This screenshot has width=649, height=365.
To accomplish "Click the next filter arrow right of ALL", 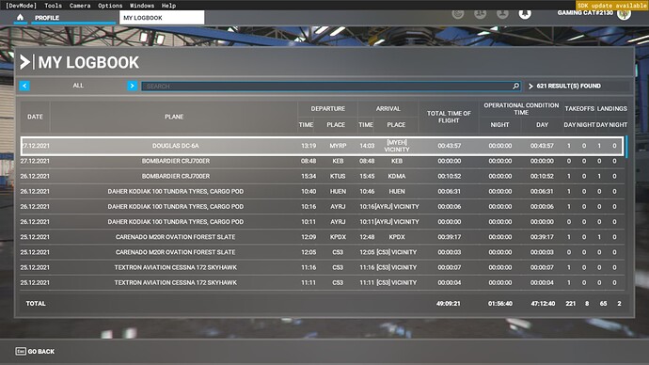I will click(132, 86).
